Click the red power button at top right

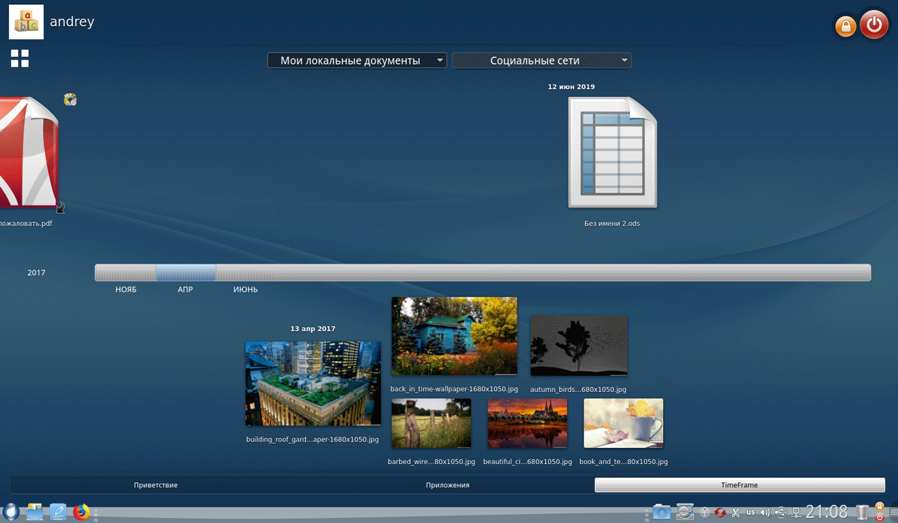(x=874, y=25)
